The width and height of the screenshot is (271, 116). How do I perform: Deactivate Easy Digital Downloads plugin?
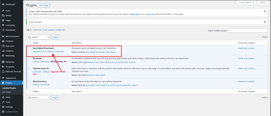[59, 51]
